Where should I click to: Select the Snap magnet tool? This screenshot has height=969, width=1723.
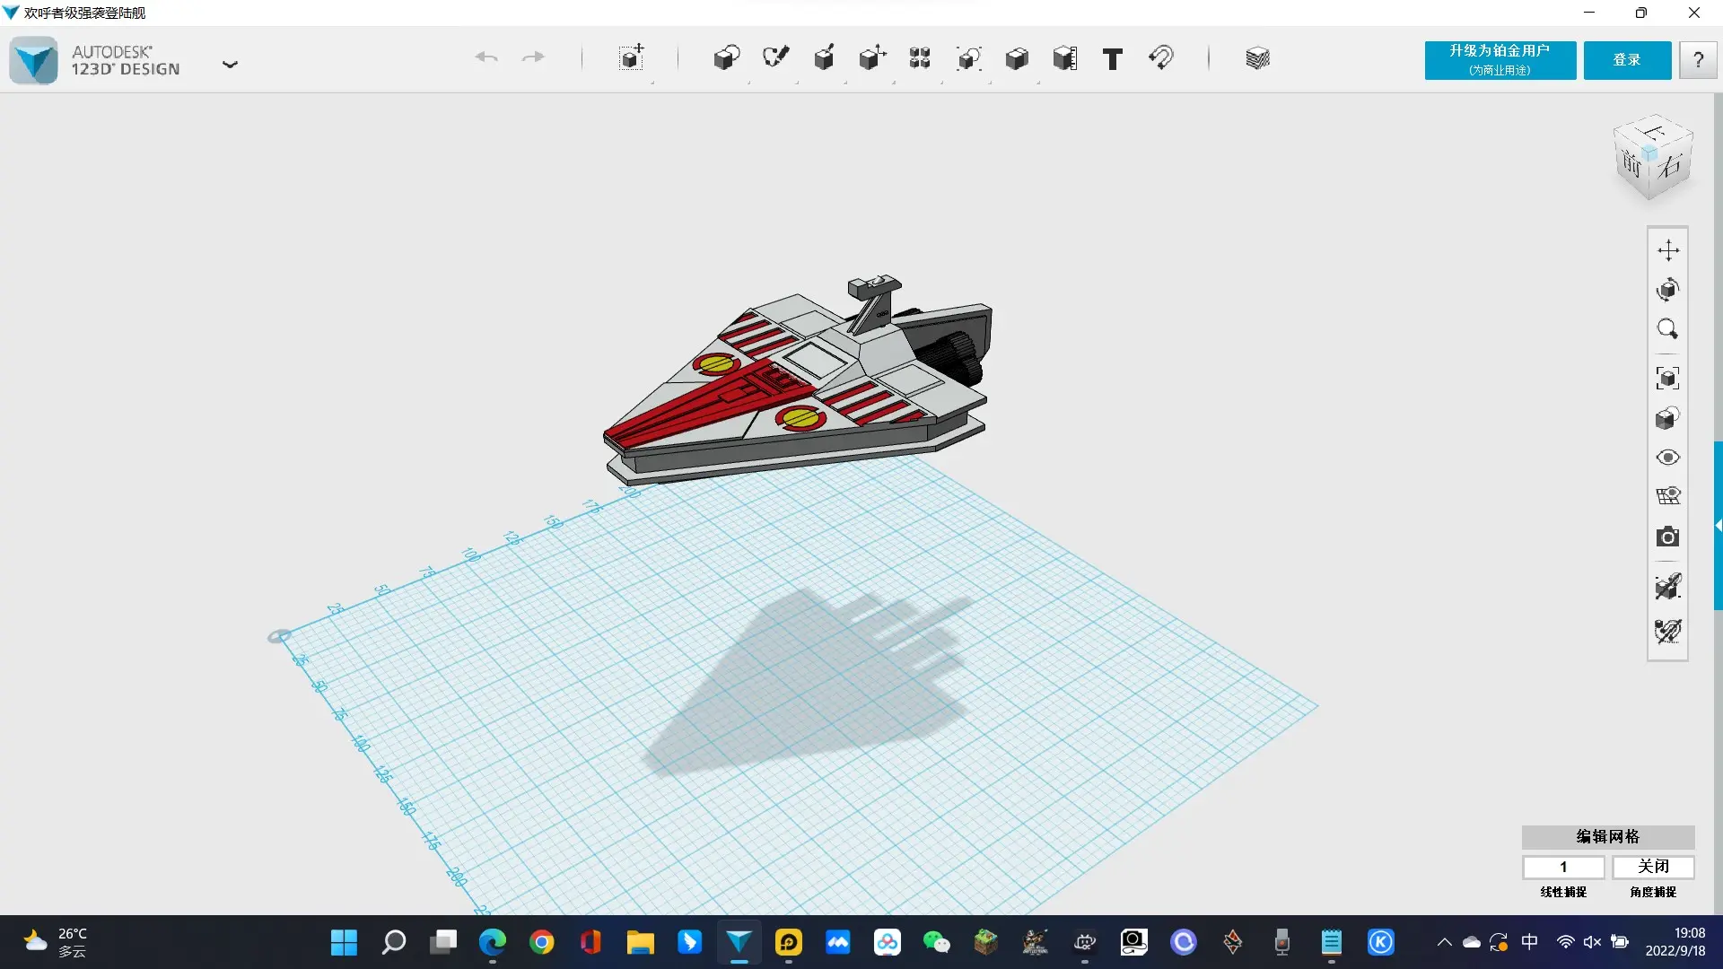click(x=1161, y=58)
